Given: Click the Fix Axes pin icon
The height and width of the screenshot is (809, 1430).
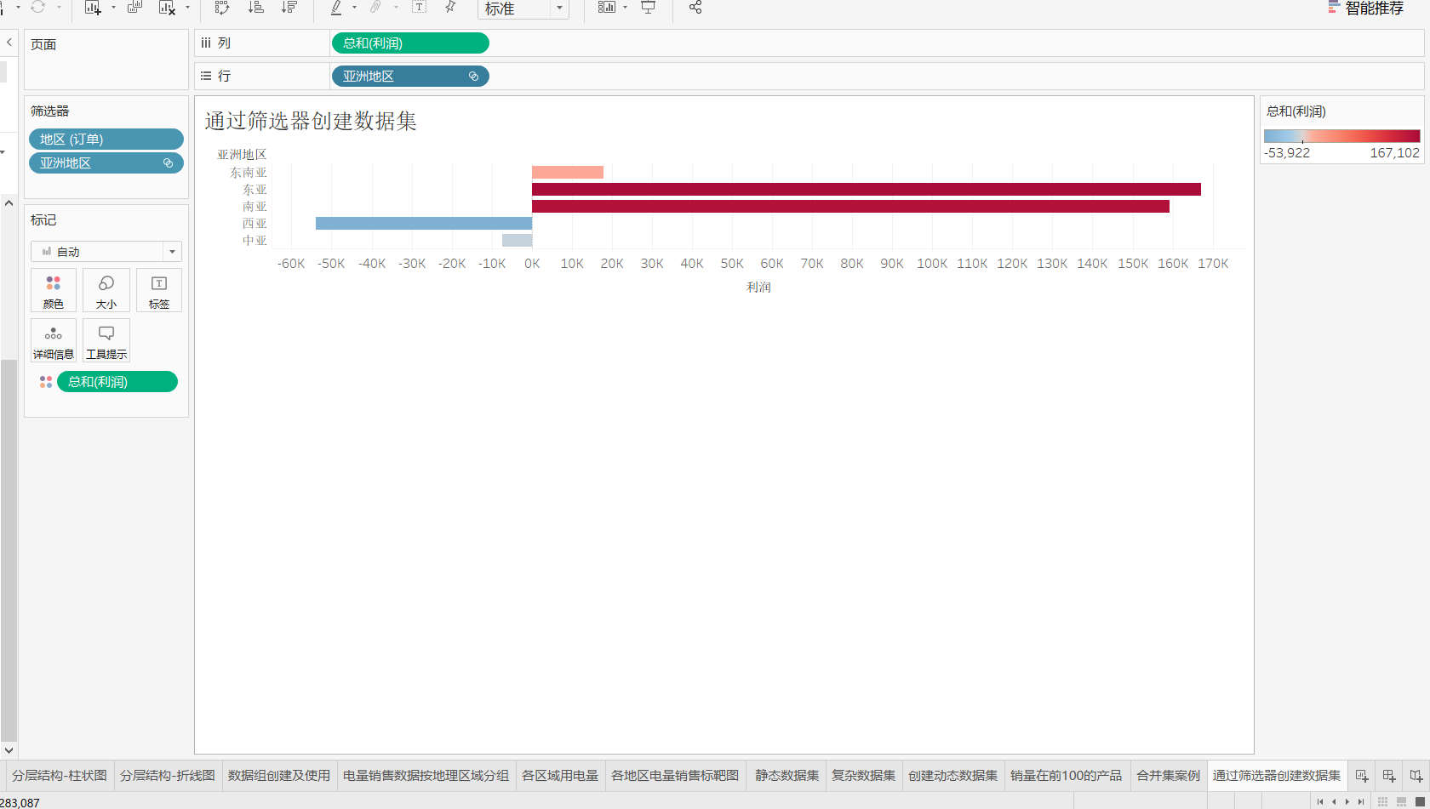Looking at the screenshot, I should (450, 8).
